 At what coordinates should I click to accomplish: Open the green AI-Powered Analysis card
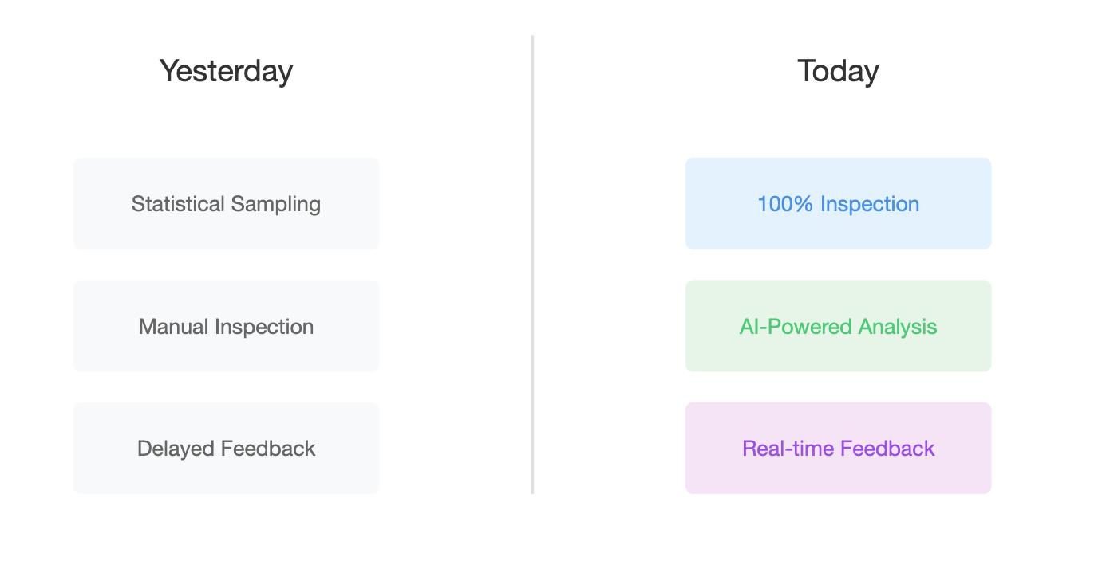coord(839,326)
